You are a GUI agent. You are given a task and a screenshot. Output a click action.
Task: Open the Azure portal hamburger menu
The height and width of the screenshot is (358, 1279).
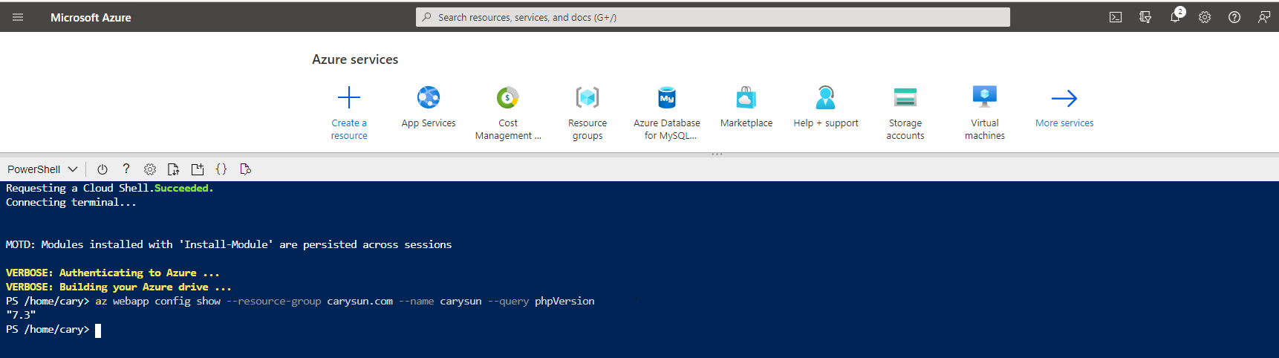click(x=18, y=17)
